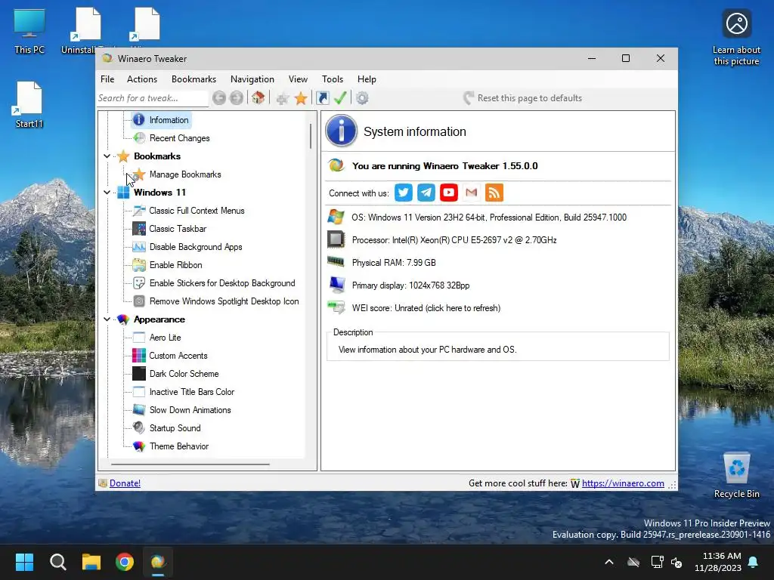Click Learn about this picture icon
Screen dimensions: 774x580
[x=736, y=37]
